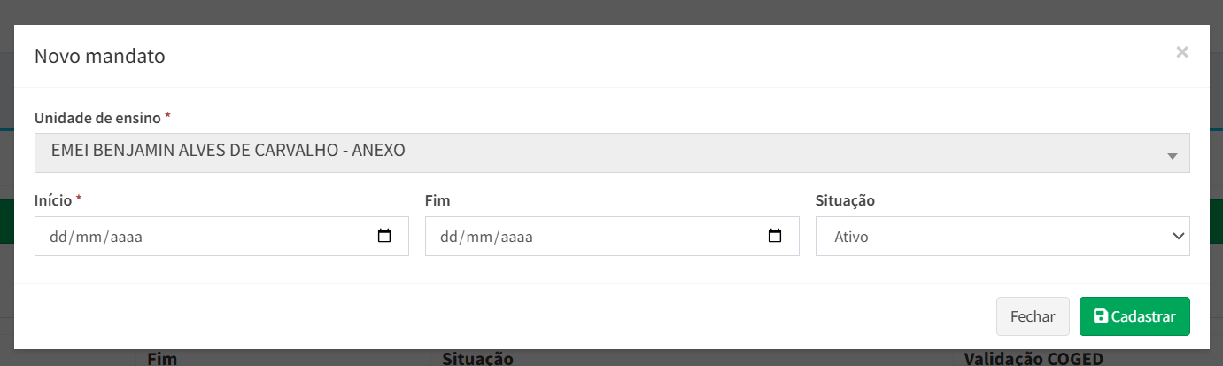Click the Fechar button
The width and height of the screenshot is (1223, 366).
[x=1033, y=316]
